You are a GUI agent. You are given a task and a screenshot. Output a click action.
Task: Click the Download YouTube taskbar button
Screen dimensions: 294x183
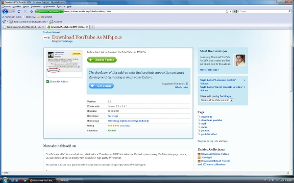click(42, 181)
